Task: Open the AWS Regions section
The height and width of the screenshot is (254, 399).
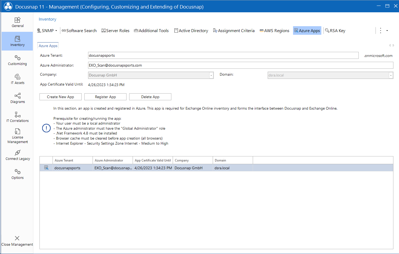Action: point(274,30)
